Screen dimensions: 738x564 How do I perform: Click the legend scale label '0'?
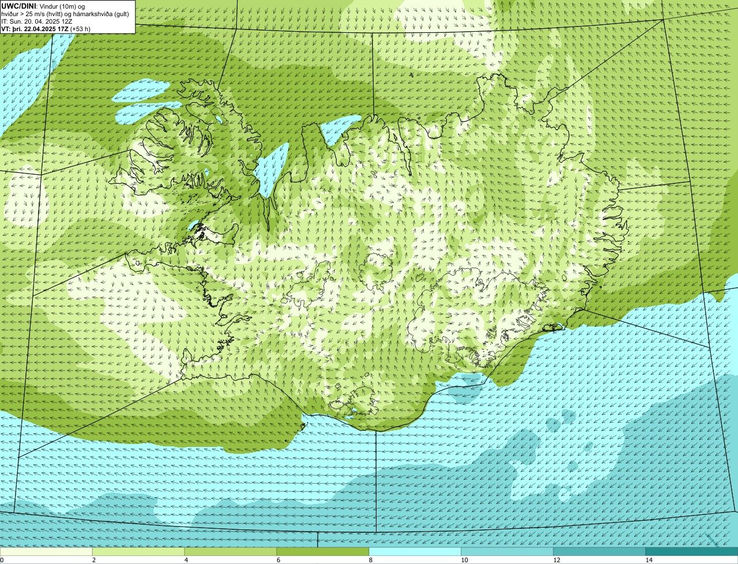click(2, 560)
